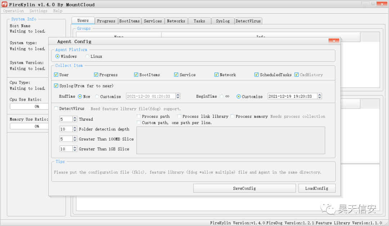
Task: Select infinity option for BeginTime
Action: coord(222,96)
